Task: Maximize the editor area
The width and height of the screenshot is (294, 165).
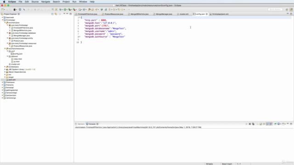Action: [291, 14]
